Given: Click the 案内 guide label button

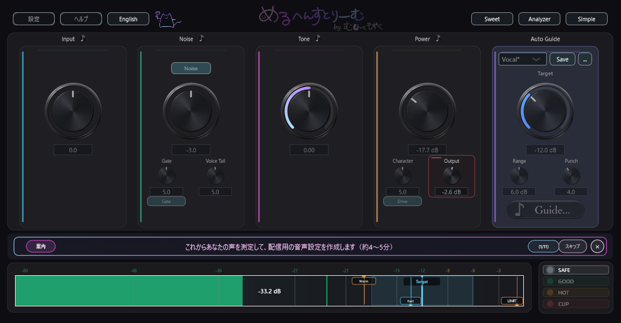Looking at the screenshot, I should click(x=41, y=246).
